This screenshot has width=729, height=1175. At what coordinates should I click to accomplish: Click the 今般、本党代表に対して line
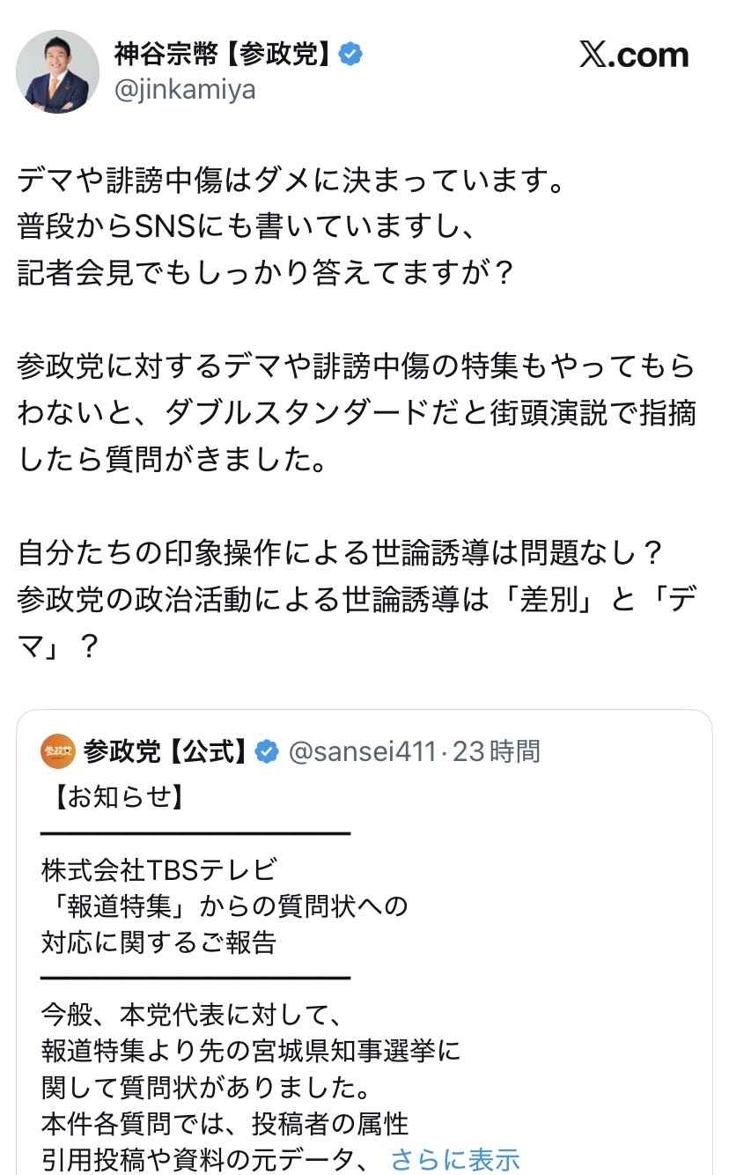190,1015
